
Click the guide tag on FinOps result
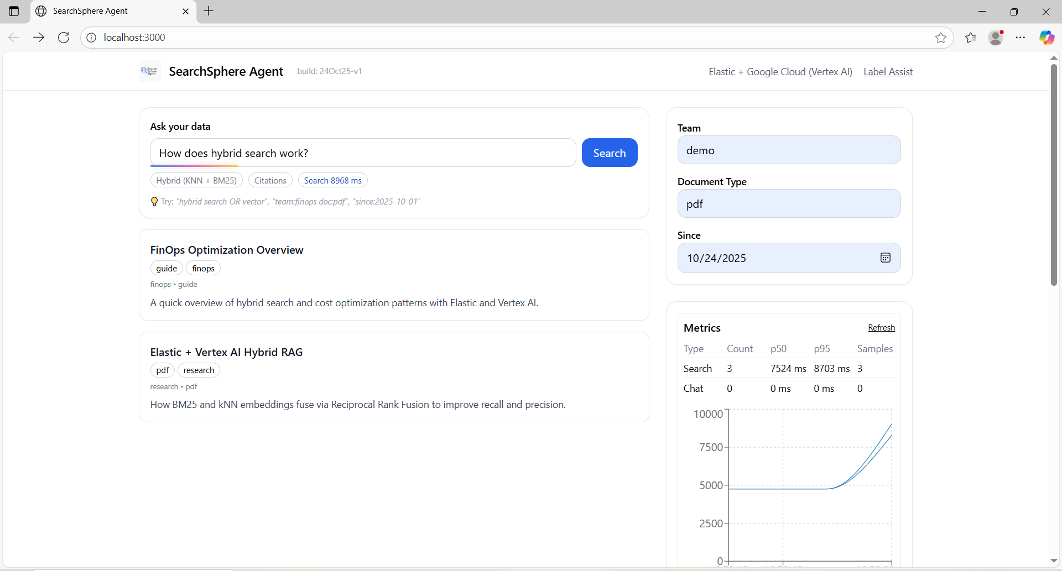tap(166, 268)
